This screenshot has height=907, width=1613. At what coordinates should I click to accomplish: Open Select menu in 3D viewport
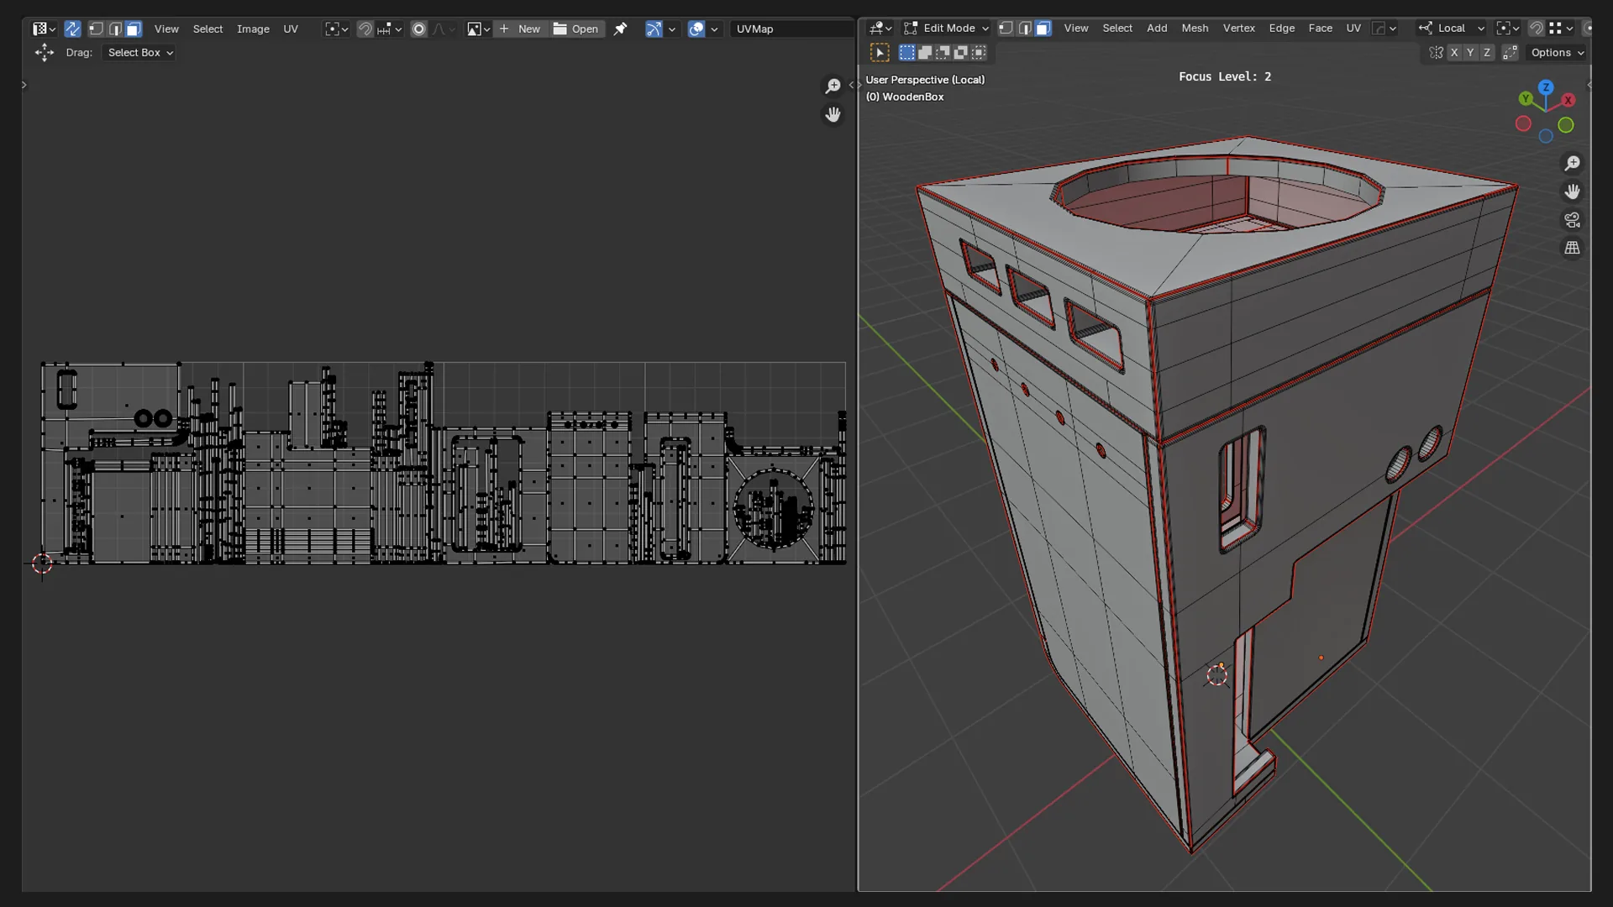pos(1117,28)
